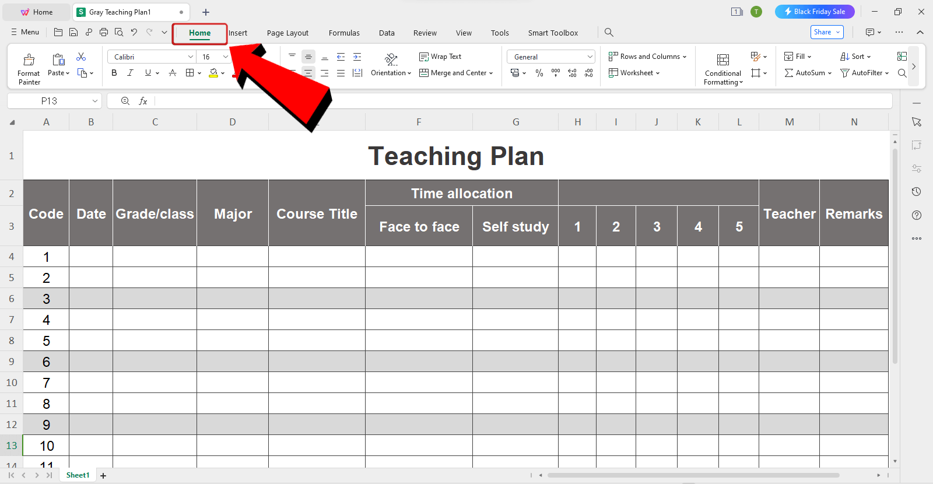Toggle Wrap Text
933x484 pixels.
[x=440, y=57]
